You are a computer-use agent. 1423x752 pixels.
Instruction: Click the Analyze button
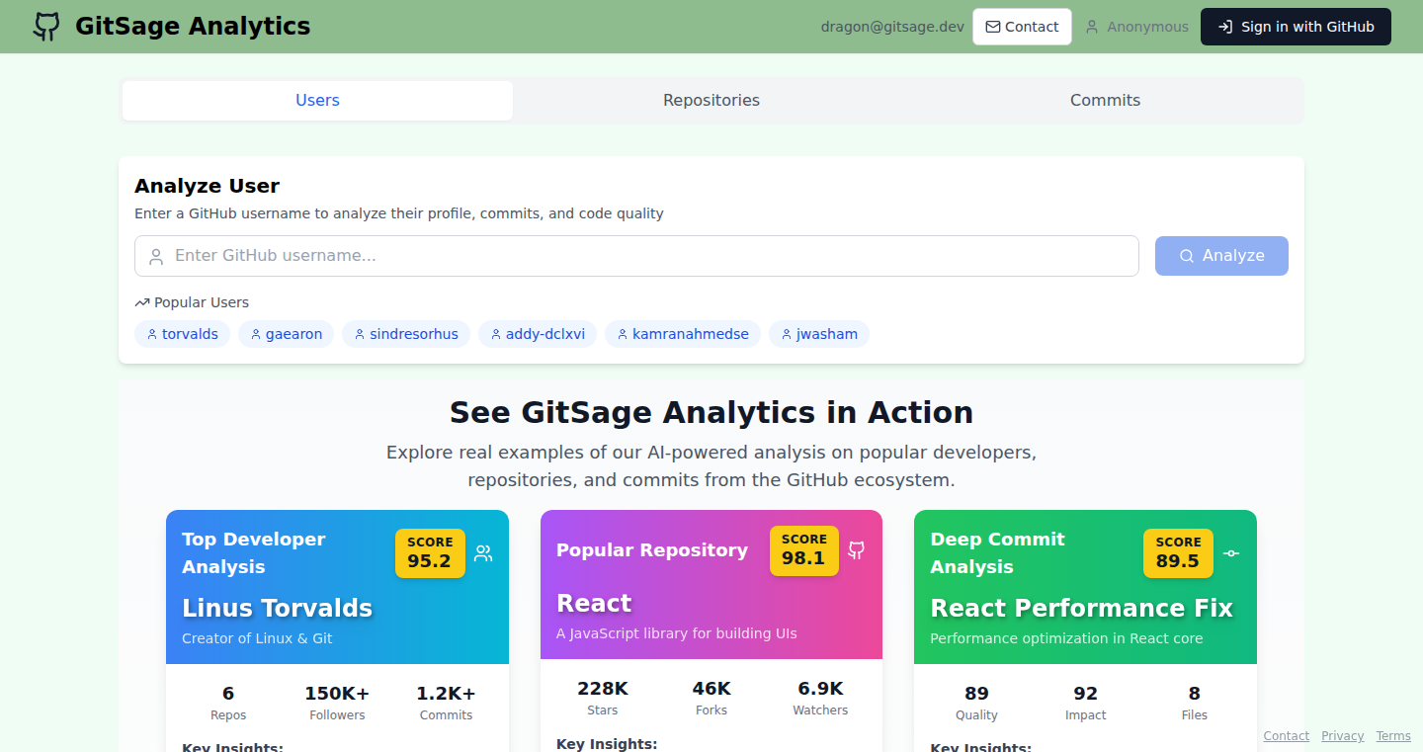tap(1221, 256)
